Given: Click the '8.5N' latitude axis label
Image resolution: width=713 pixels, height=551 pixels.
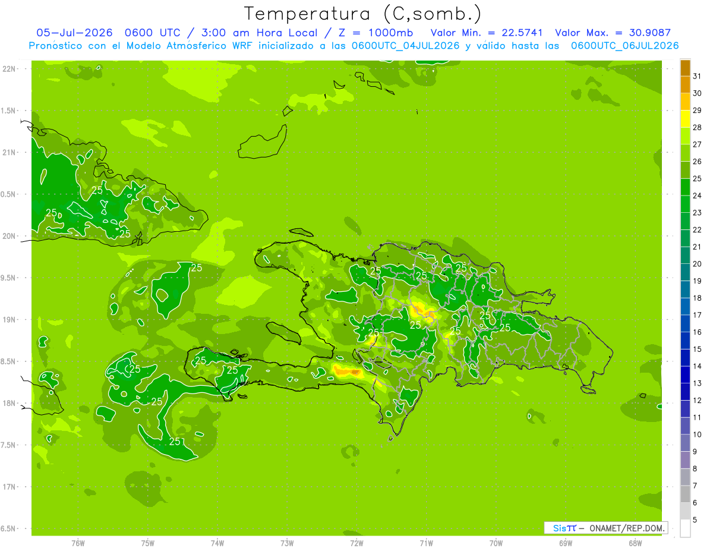Looking at the screenshot, I should 9,361.
